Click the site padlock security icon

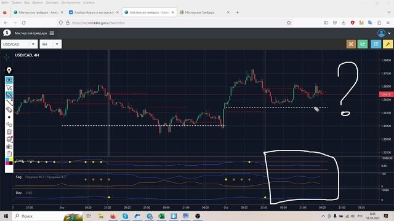click(68, 23)
